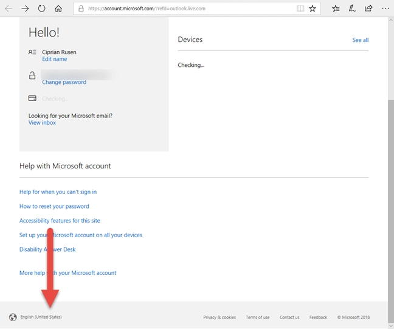Open the Disability Answer Desk link
The width and height of the screenshot is (394, 329).
(x=47, y=249)
